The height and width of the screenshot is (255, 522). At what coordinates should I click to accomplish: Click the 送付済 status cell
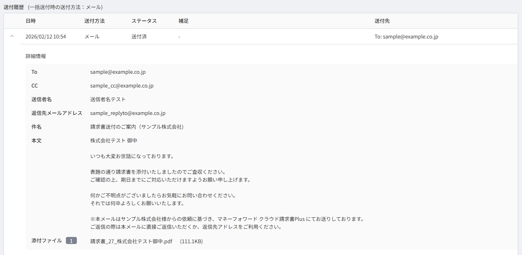tap(139, 36)
